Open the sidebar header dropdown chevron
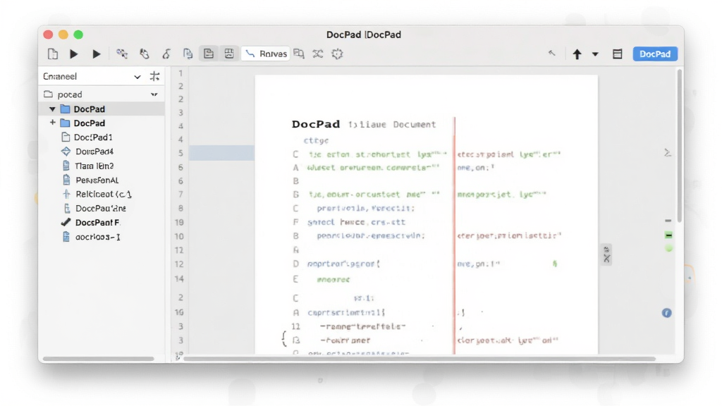722x406 pixels. (137, 77)
